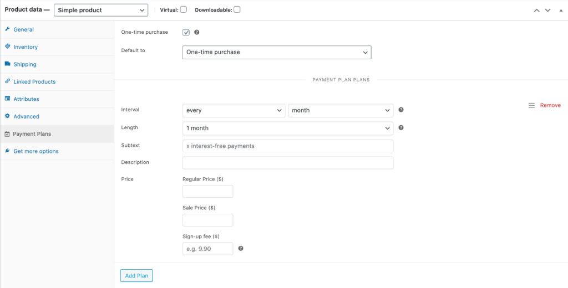
Task: Open the Get more options tab
Action: pyautogui.click(x=57, y=151)
